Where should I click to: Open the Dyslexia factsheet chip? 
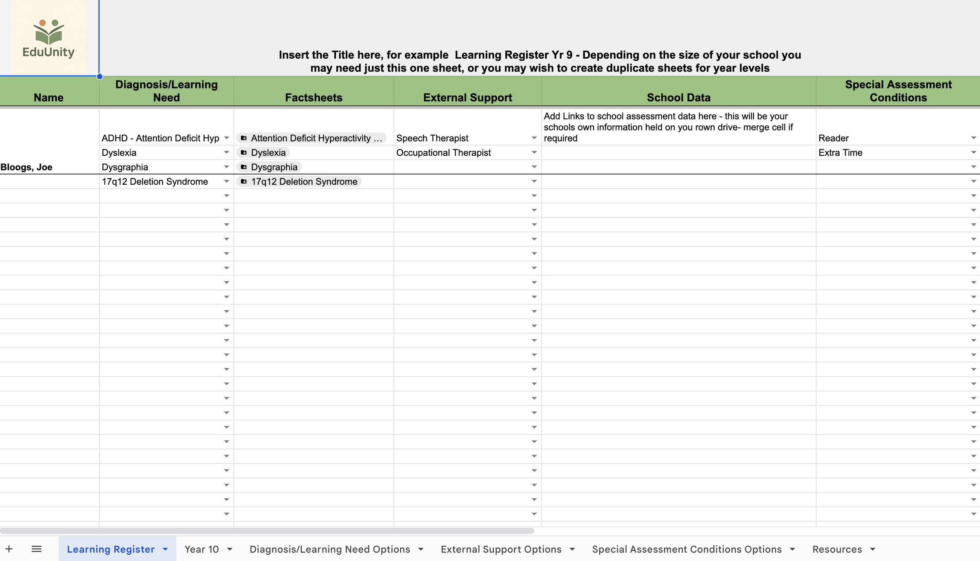pyautogui.click(x=263, y=152)
